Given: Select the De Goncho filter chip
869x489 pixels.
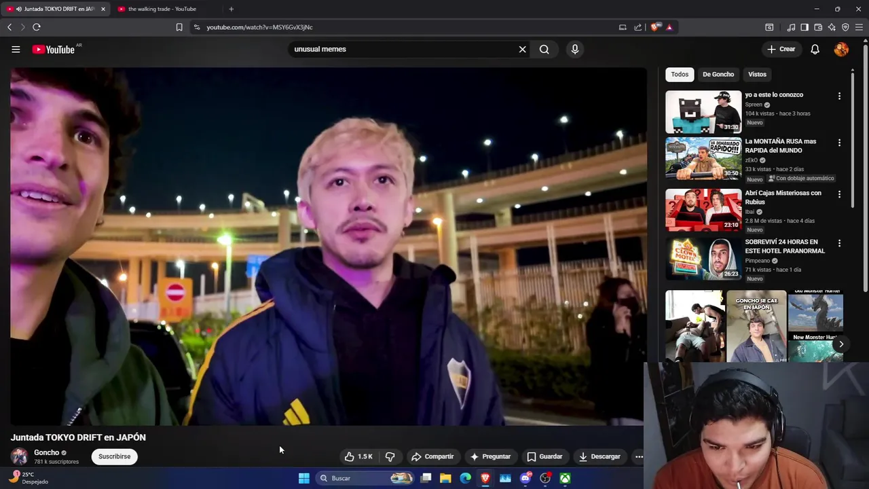Looking at the screenshot, I should (718, 74).
